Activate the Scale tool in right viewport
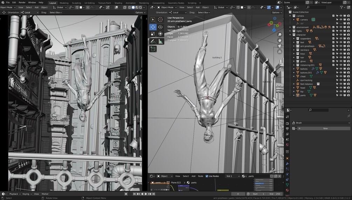The width and height of the screenshot is (352, 200). (153, 34)
